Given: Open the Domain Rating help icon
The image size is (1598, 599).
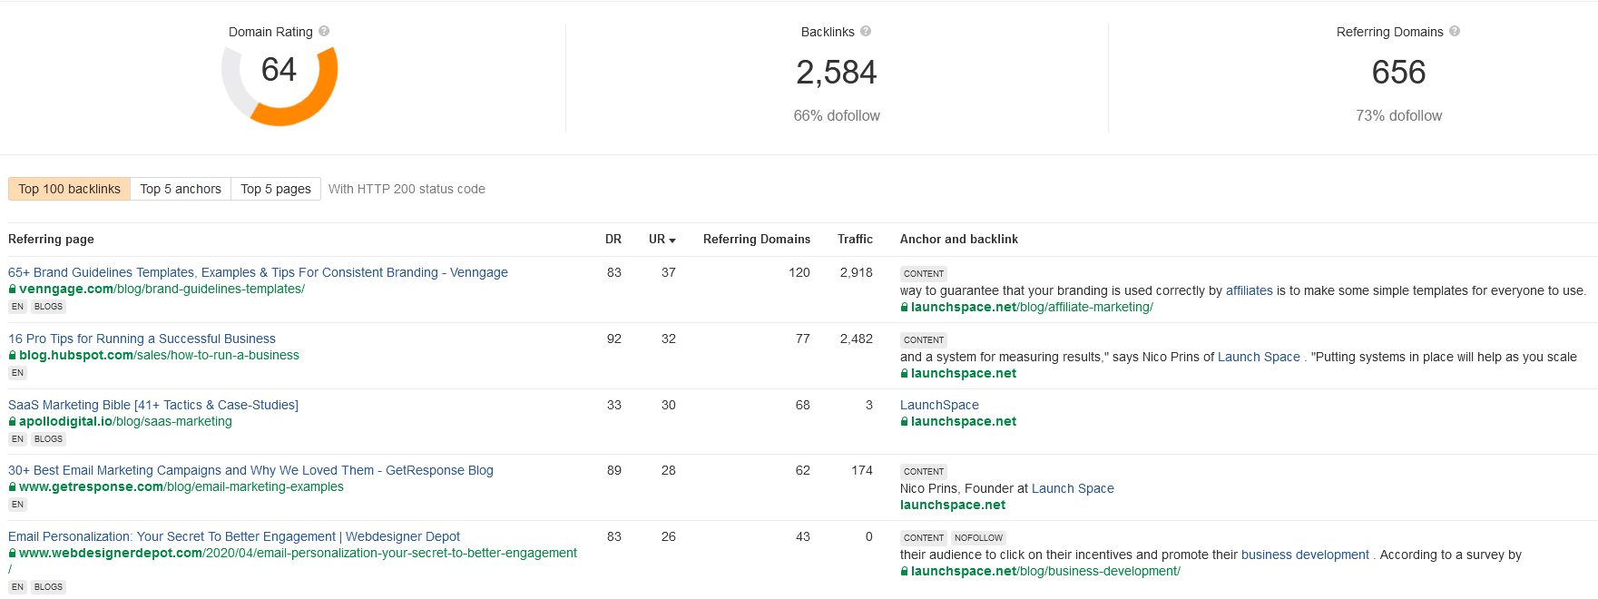Looking at the screenshot, I should pos(324,31).
